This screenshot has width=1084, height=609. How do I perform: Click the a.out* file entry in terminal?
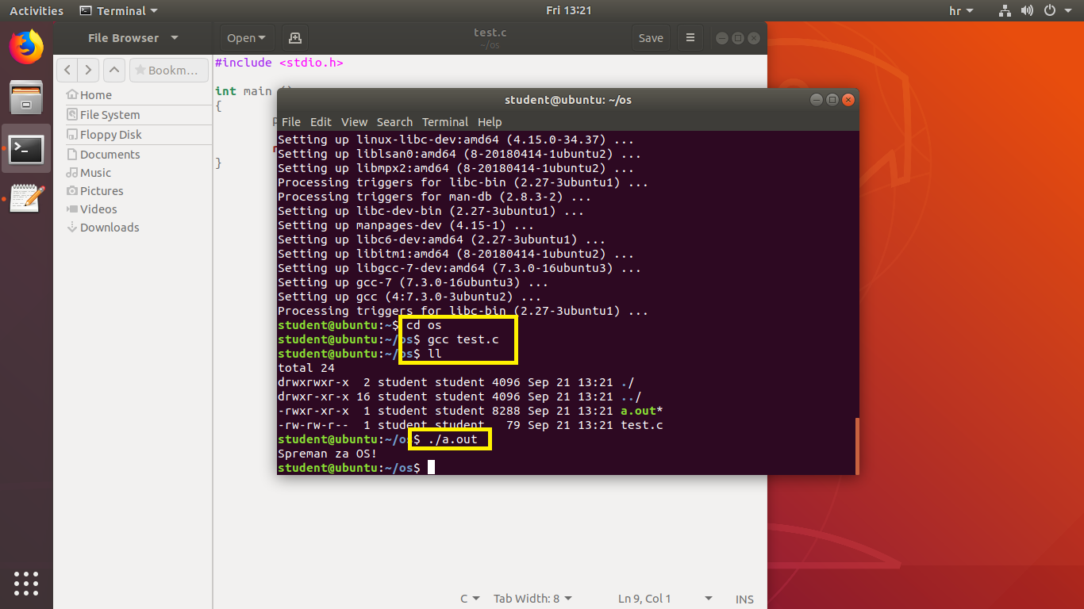tap(640, 411)
